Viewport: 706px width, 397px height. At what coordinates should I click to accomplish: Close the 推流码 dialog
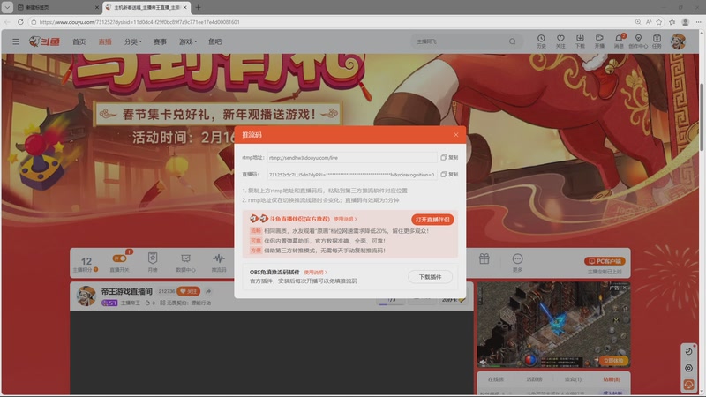(x=456, y=135)
